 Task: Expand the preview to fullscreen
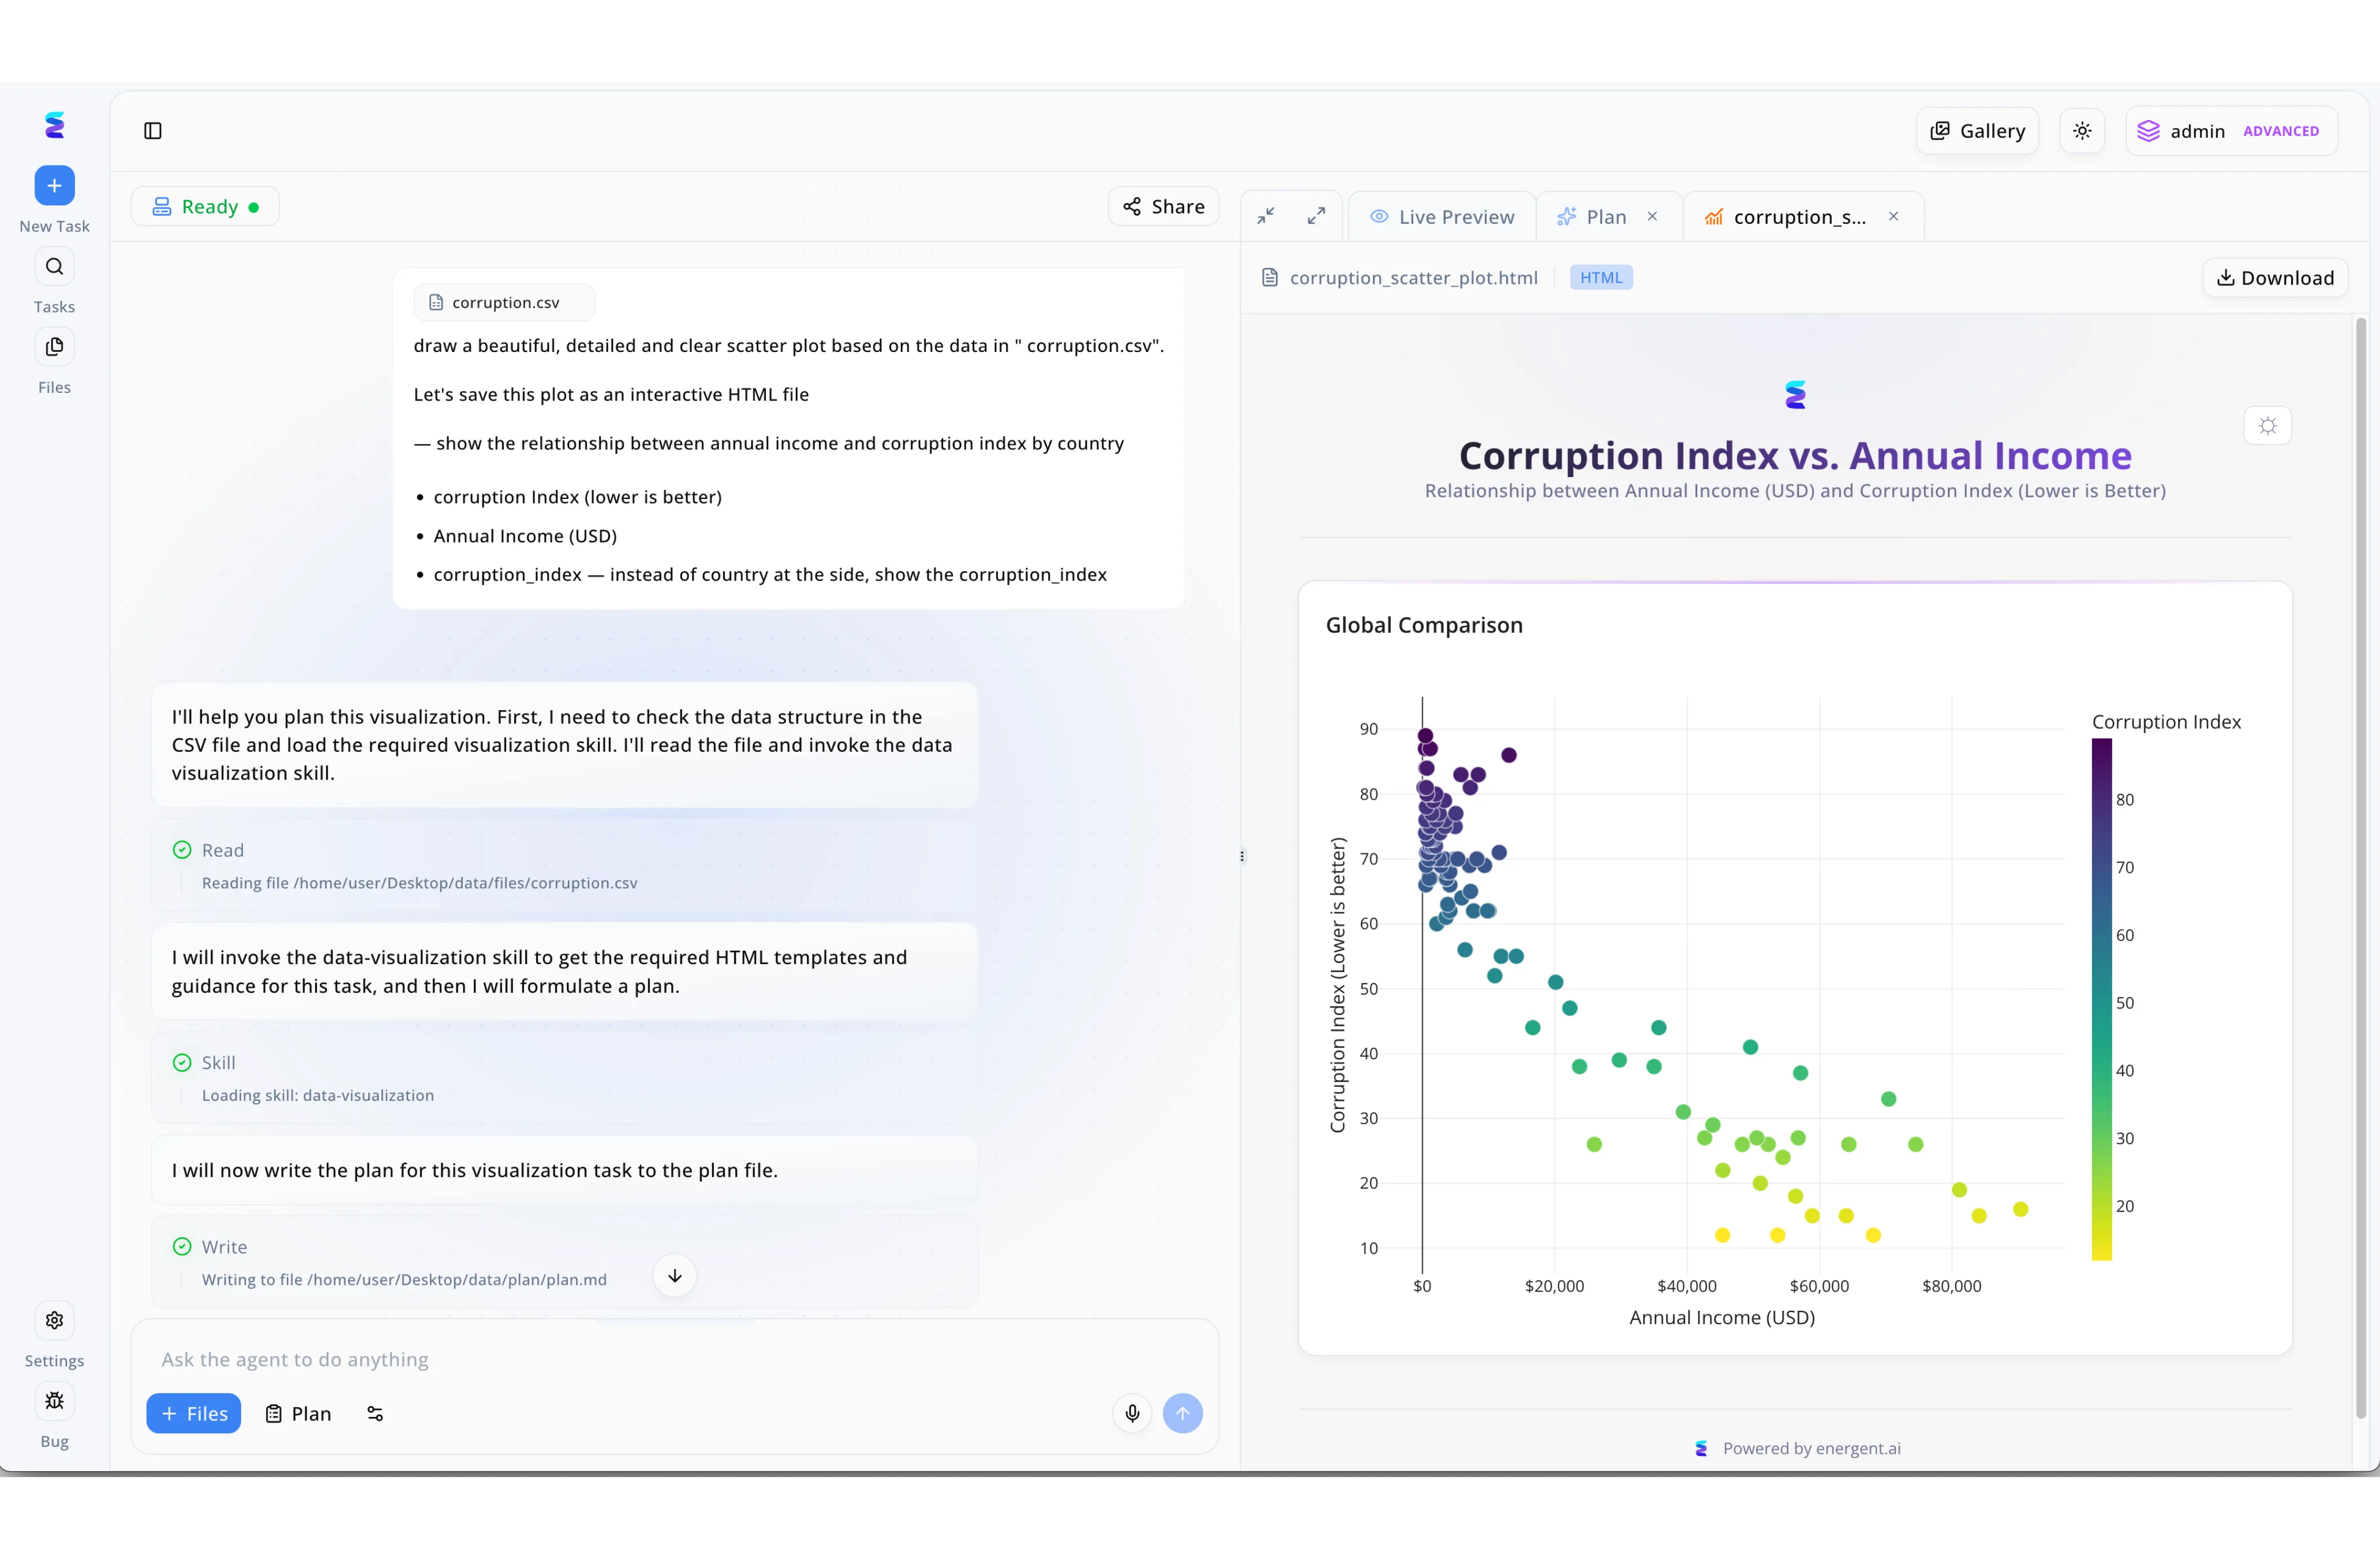coord(1315,215)
